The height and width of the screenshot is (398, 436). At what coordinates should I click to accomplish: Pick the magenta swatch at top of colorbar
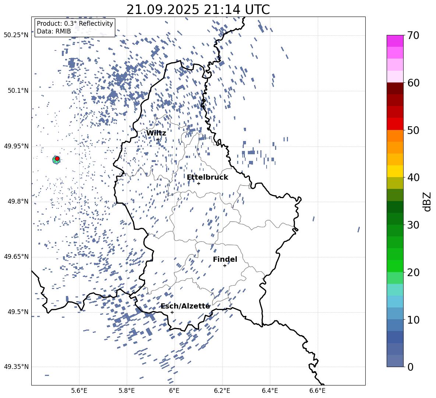click(395, 41)
